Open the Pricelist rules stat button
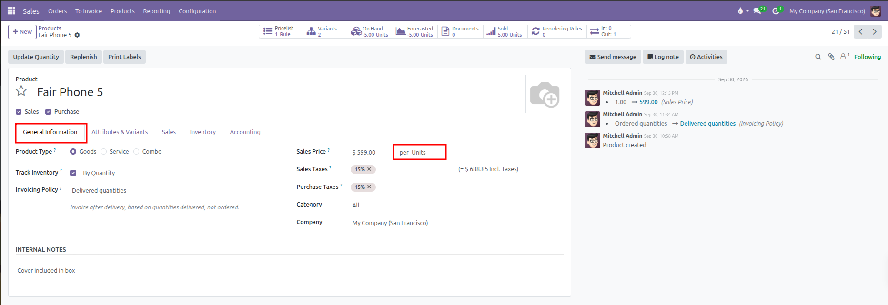The image size is (888, 305). 281,31
